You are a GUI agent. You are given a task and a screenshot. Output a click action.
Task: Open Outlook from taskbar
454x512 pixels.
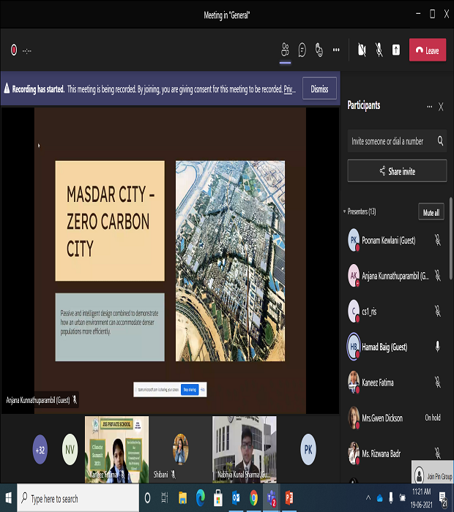tap(236, 498)
